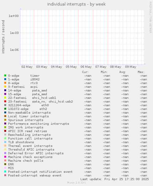Click the 1e-03 y-axis tick label
The image size is (153, 186).
coord(14,33)
